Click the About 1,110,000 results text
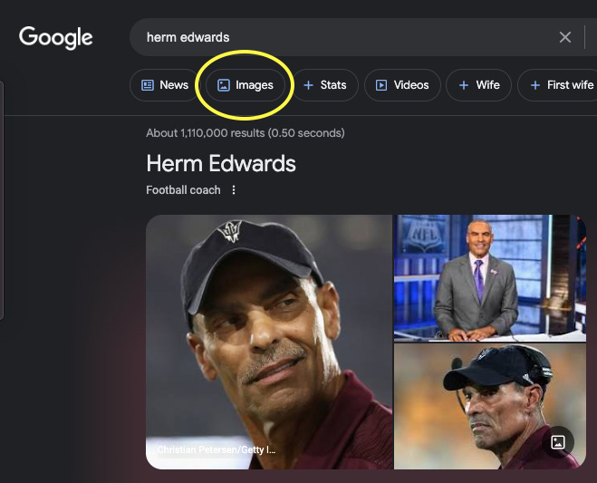This screenshot has height=483, width=597. pos(246,133)
